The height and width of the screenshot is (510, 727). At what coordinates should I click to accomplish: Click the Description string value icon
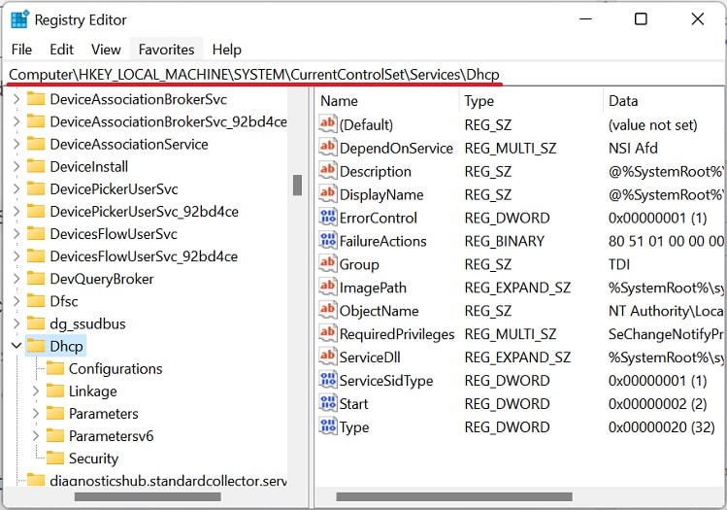[327, 170]
